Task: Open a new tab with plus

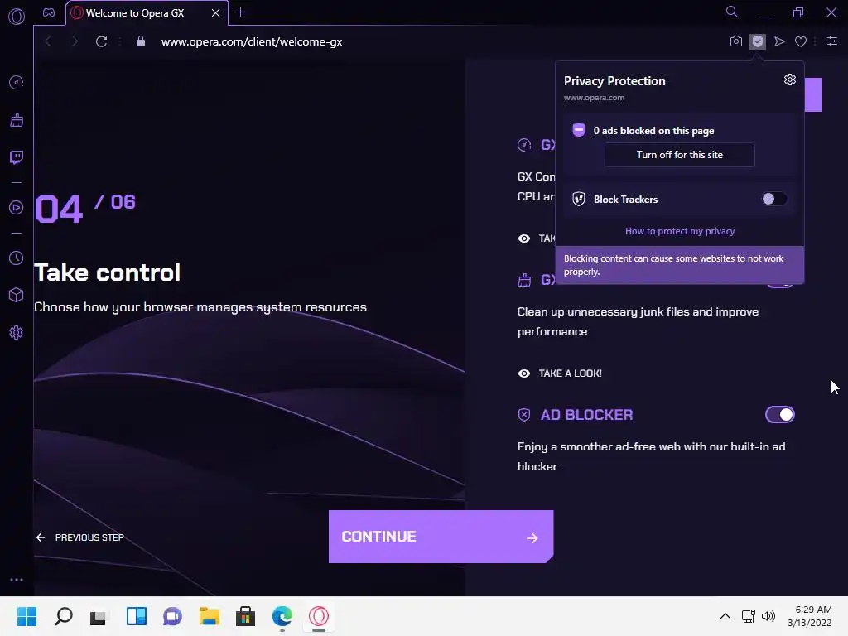Action: (241, 12)
